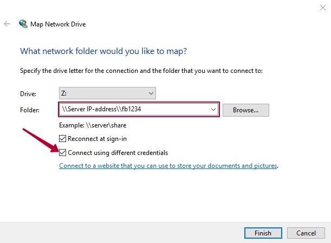
Task: Click into the Folder path text field
Action: pos(135,109)
